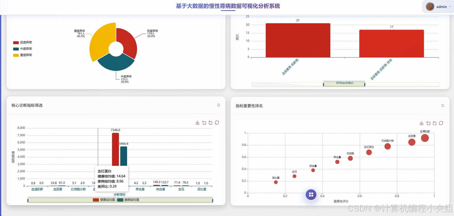Click the 钾含量 scatter point
454x216 pixels.
coord(337,162)
